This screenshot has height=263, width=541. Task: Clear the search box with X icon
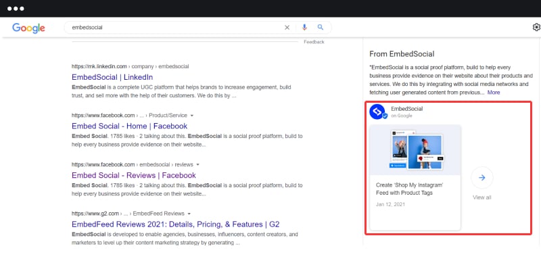pos(287,28)
